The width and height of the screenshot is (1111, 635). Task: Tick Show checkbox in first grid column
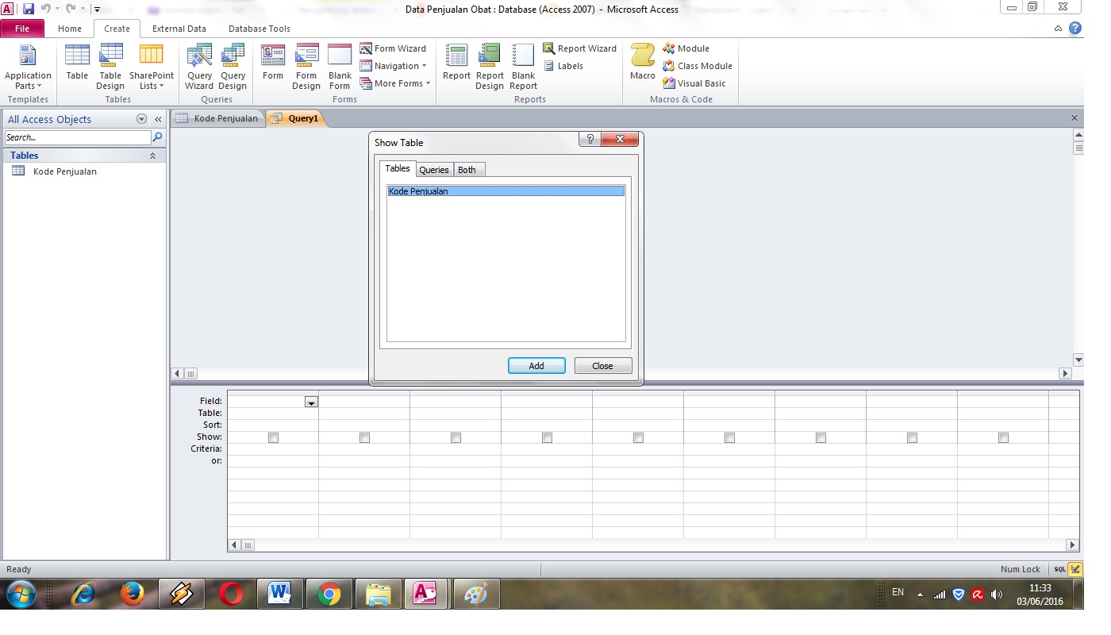pos(273,437)
